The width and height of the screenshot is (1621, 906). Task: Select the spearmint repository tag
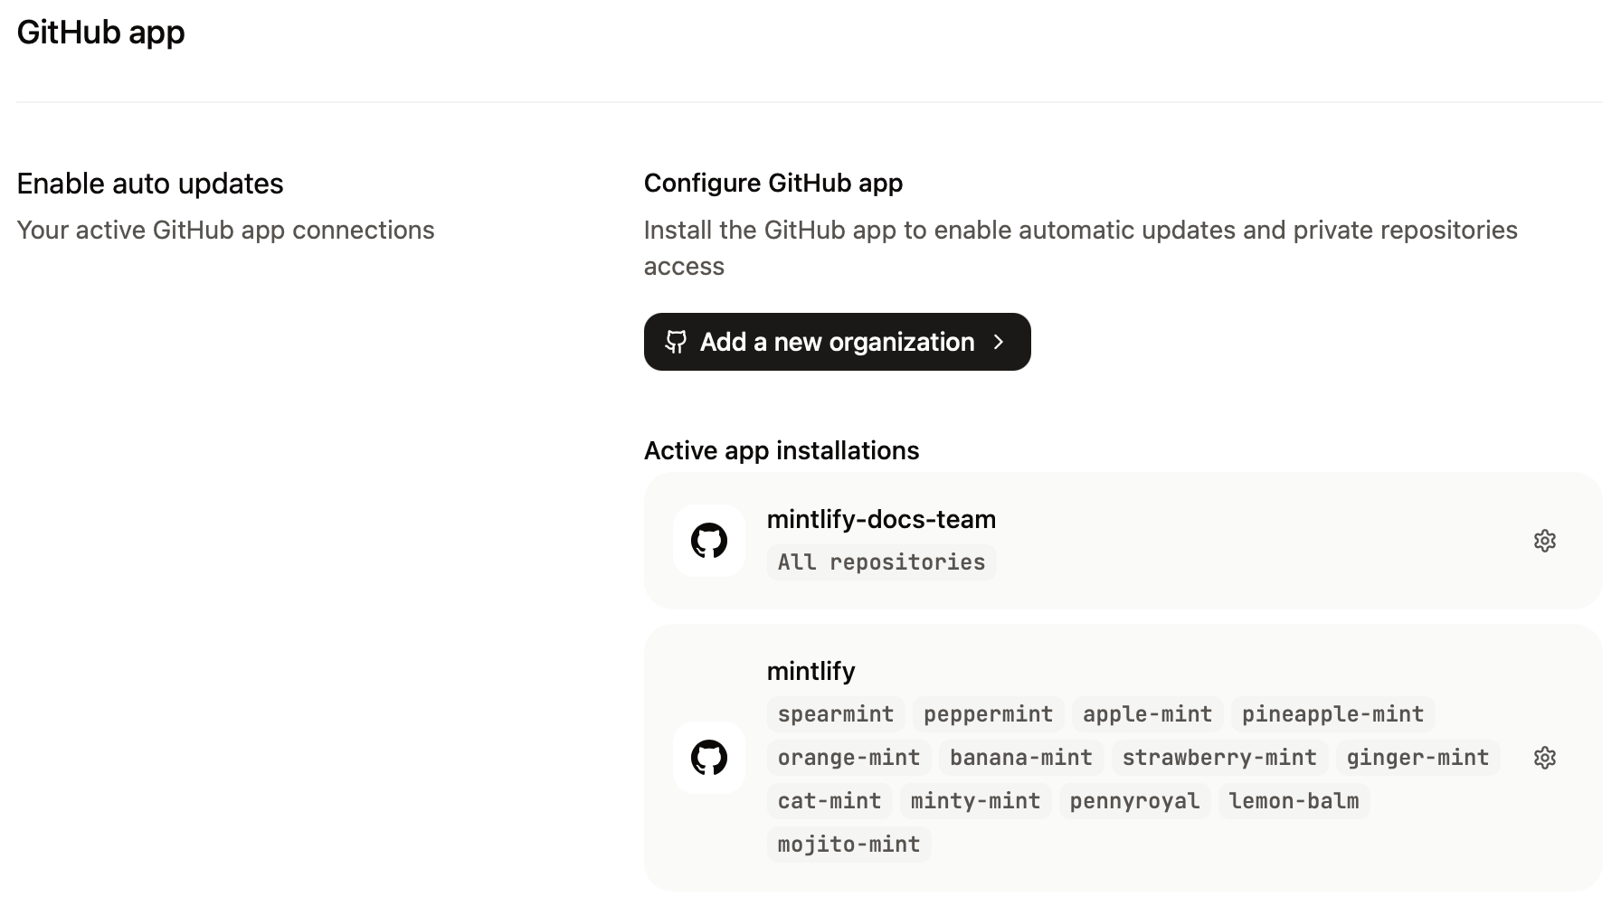[835, 713]
